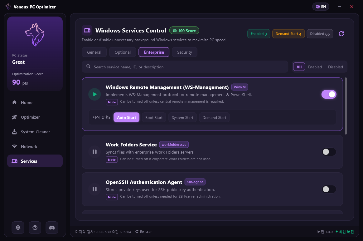Viewport: 363px width, 241px height.
Task: Click the OpenSSH Authentication Agent title
Action: coord(144,182)
